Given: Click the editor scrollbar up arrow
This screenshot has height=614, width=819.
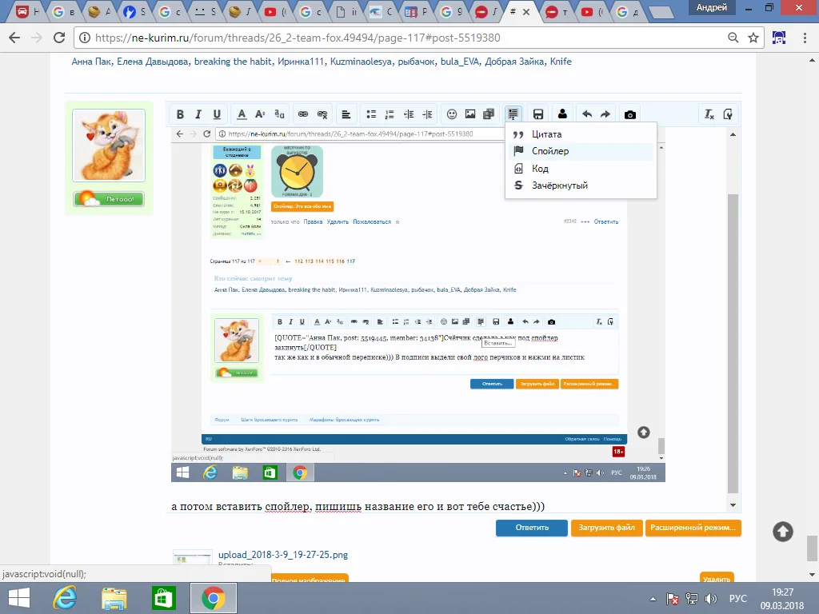Looking at the screenshot, I should click(x=733, y=134).
